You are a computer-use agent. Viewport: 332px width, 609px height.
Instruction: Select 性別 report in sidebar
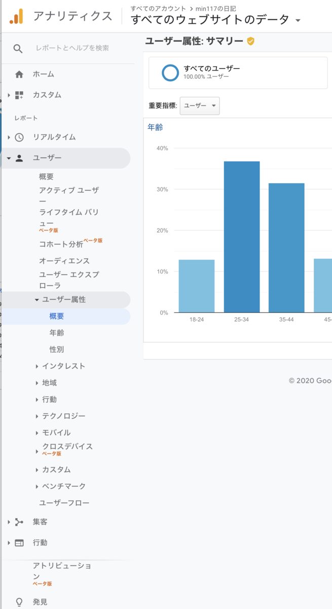click(x=57, y=350)
